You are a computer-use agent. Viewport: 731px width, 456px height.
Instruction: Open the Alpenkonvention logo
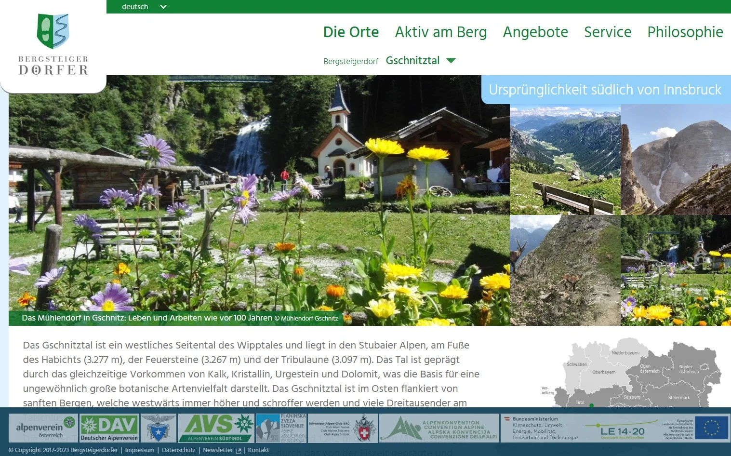(x=438, y=428)
